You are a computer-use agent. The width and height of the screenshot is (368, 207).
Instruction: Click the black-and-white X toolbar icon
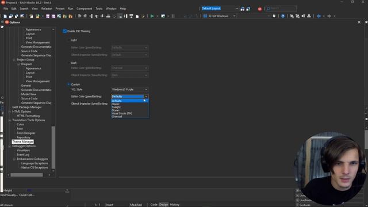[274, 16]
